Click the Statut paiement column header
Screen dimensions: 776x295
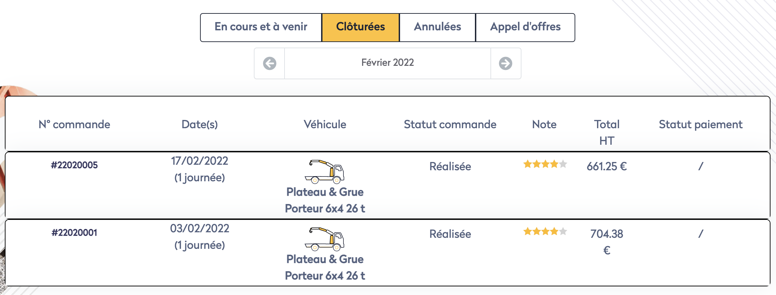(x=700, y=124)
